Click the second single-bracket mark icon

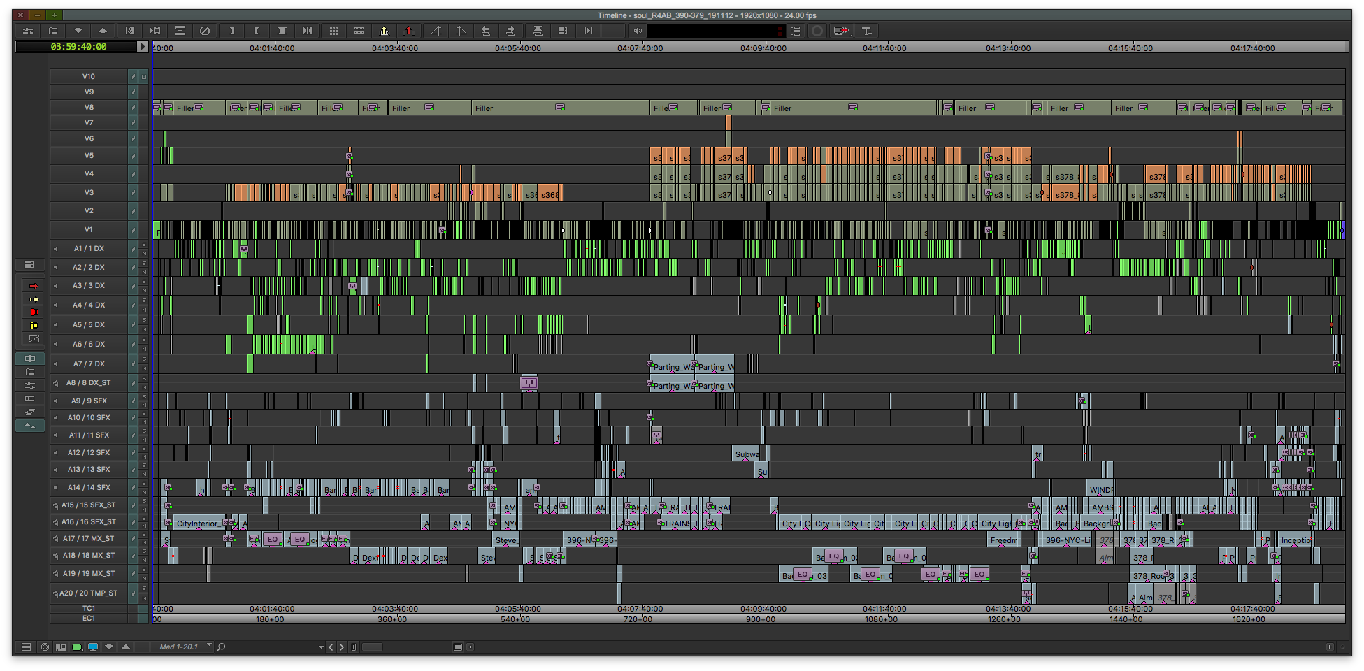click(257, 31)
